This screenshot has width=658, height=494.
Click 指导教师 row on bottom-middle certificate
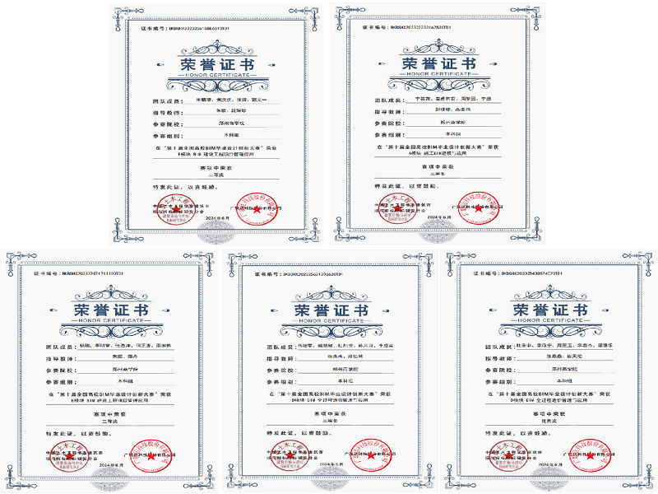click(327, 358)
